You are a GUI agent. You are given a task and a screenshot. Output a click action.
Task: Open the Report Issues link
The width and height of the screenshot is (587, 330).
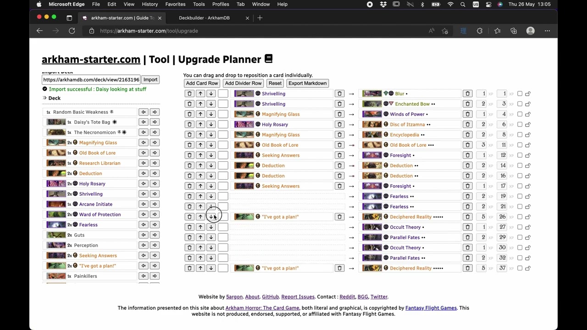(298, 297)
